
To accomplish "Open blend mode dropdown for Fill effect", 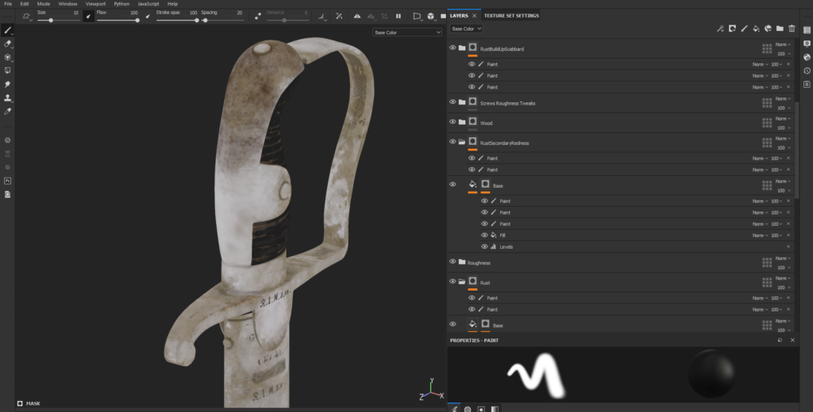I will coord(760,235).
